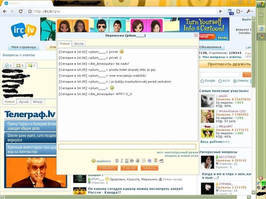Open Мои вопросы и ответы link
This screenshot has width=266, height=199.
click(222, 57)
